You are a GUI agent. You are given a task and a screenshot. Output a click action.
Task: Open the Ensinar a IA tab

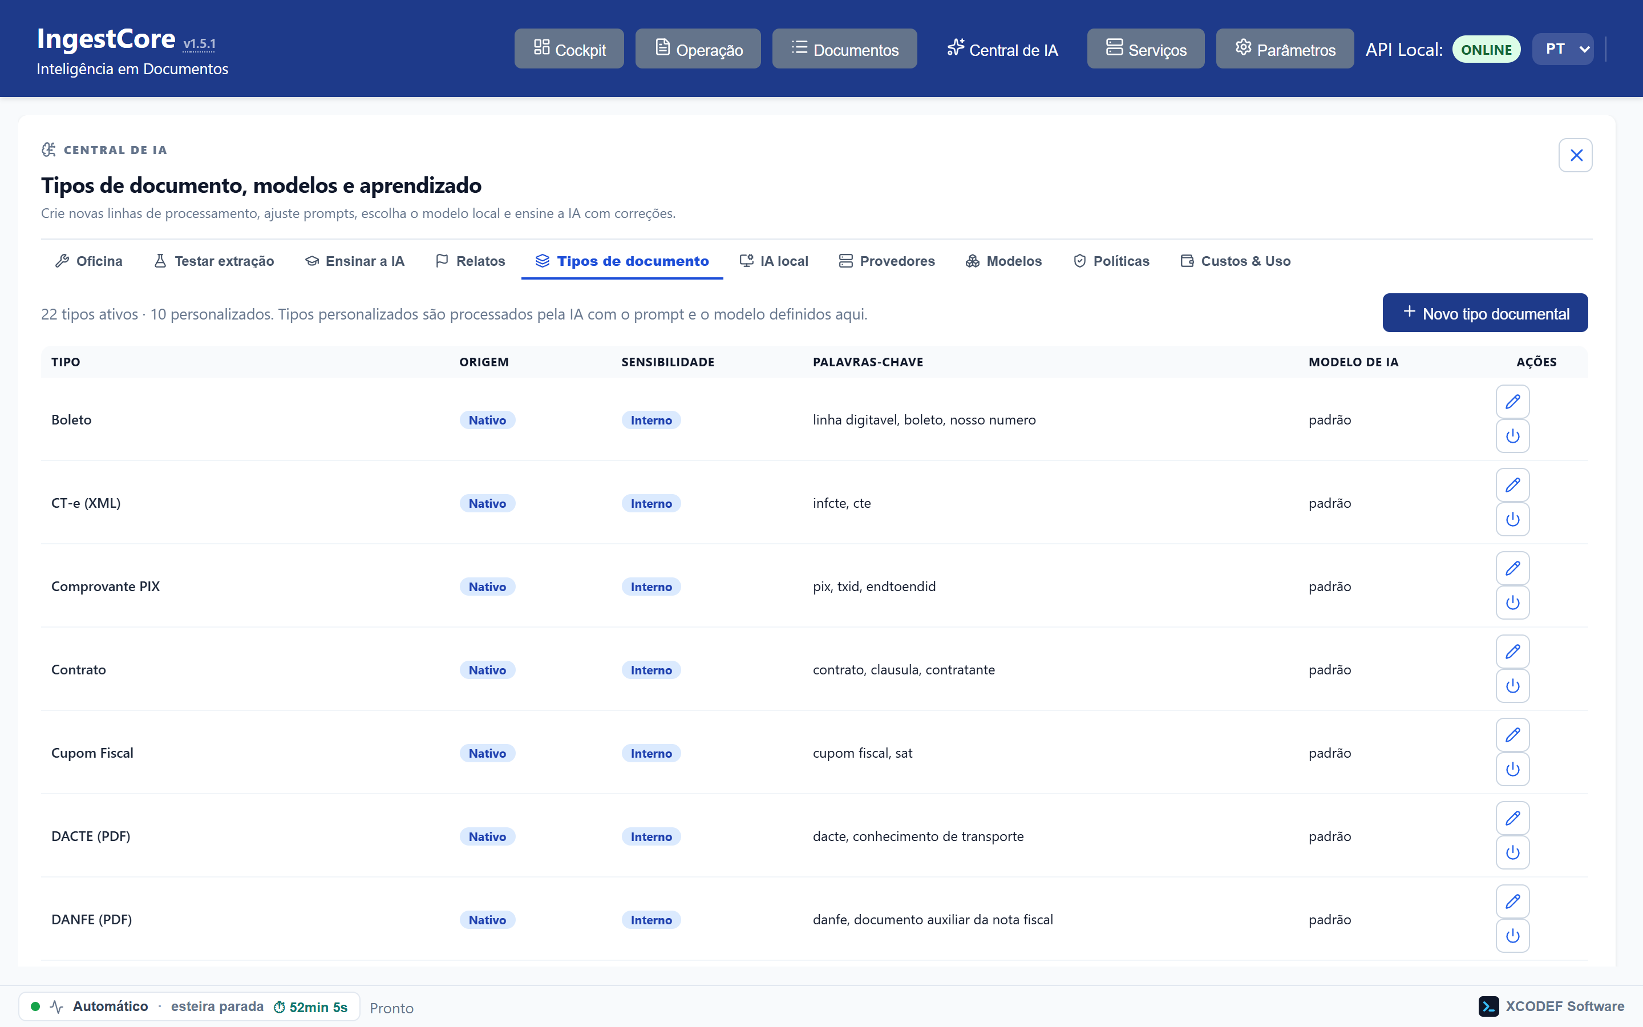(x=355, y=261)
